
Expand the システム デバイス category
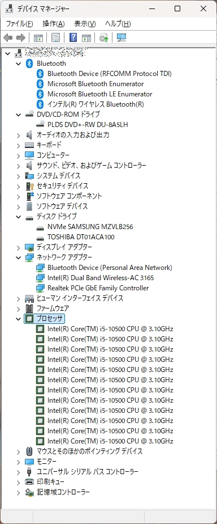[18, 176]
